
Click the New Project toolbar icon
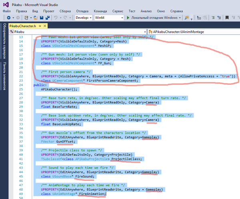pyautogui.click(x=26, y=18)
